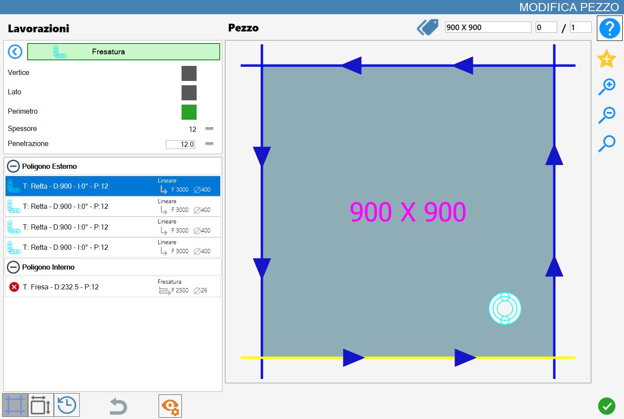The height and width of the screenshot is (419, 624).
Task: Click the circular milling shape in piece drawing
Action: (505, 308)
